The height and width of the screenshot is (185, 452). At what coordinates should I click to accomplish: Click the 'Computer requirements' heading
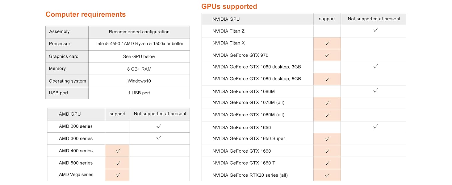click(x=86, y=14)
